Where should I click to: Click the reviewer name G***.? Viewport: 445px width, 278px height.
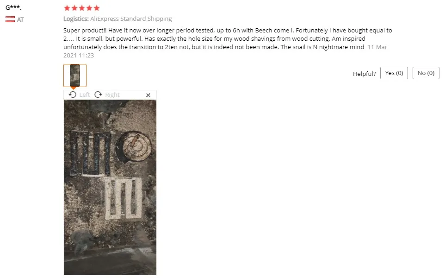coord(13,8)
